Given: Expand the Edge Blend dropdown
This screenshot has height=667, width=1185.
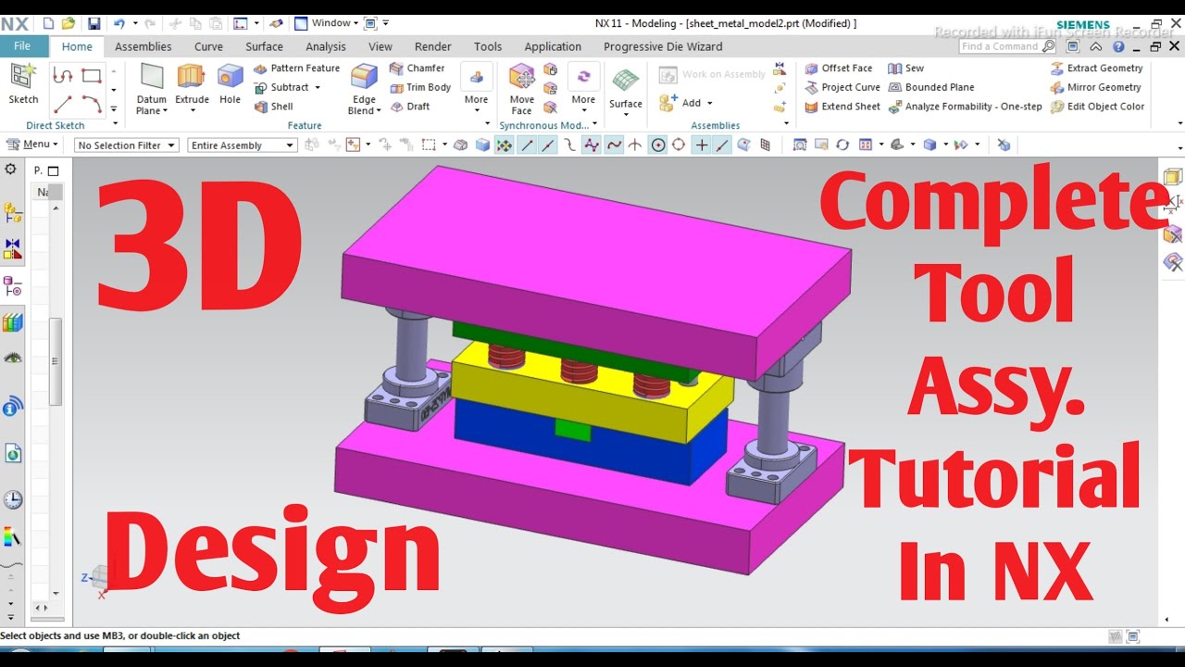Looking at the screenshot, I should 378,112.
